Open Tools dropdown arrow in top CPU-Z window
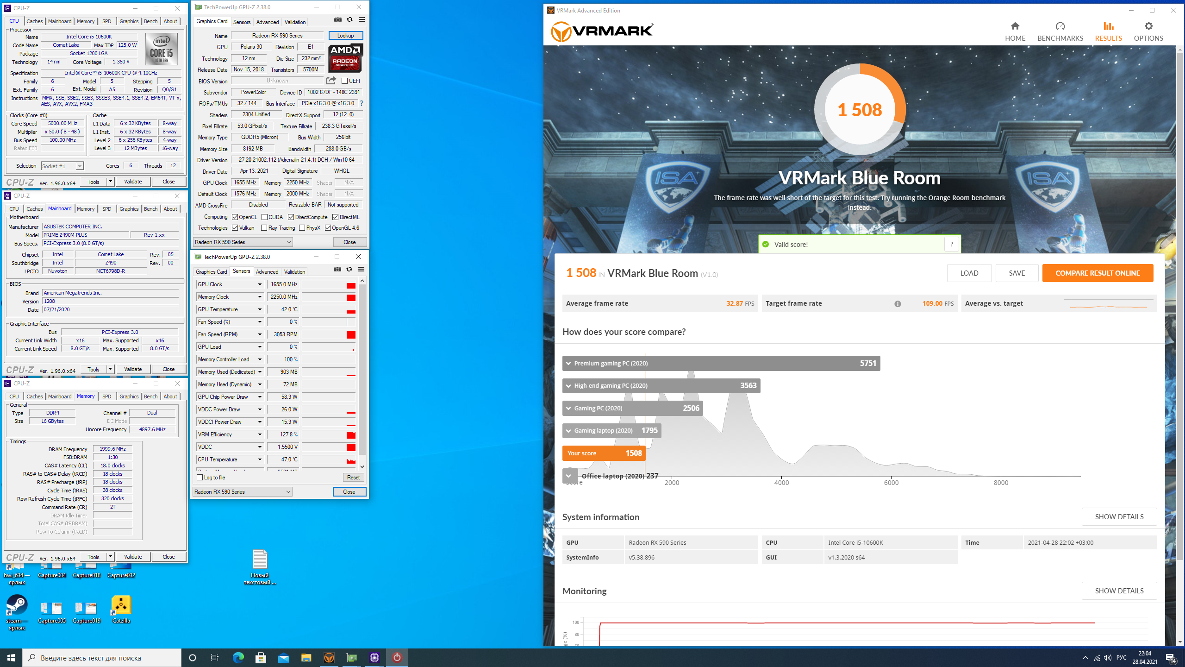 110,182
